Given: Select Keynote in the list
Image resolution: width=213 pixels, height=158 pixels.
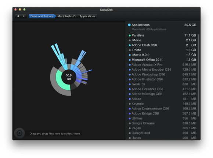Looking at the screenshot, I should coord(162,104).
